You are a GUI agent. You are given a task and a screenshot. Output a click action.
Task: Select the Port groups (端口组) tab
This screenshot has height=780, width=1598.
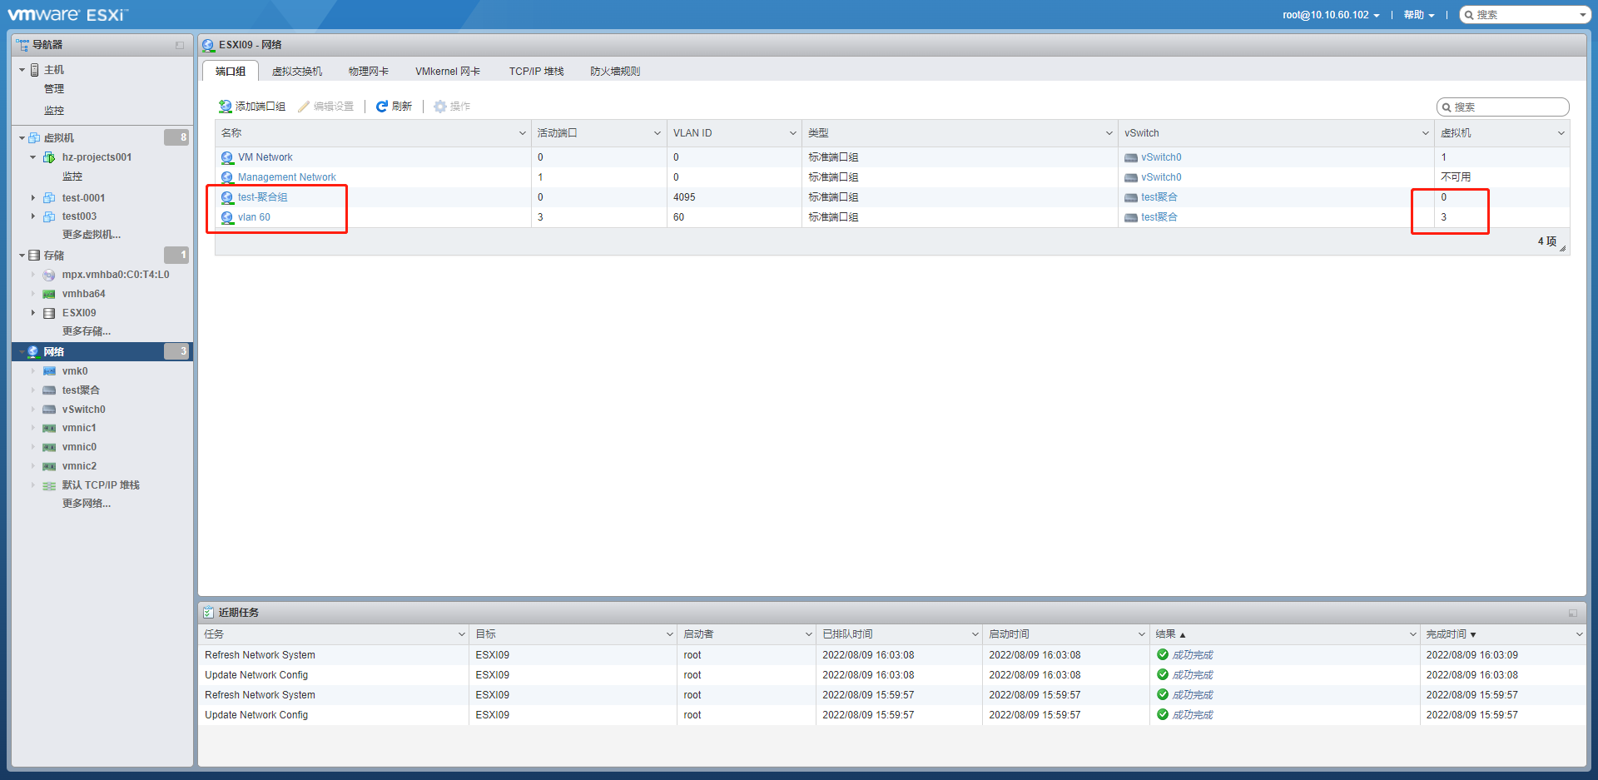(x=231, y=72)
